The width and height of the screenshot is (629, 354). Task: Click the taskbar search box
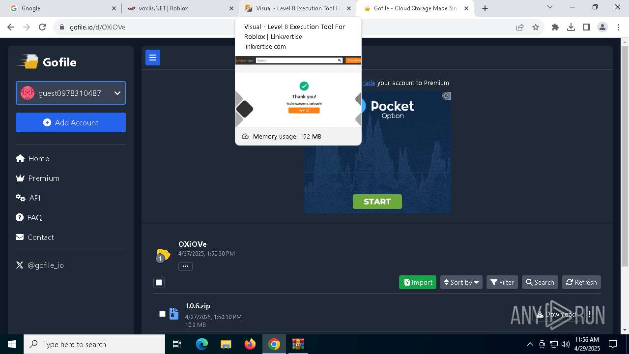tap(94, 344)
